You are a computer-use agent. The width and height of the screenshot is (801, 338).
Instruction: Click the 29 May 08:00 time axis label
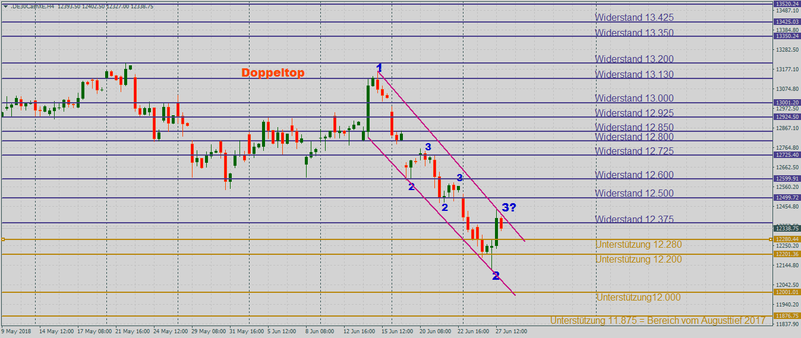208,331
